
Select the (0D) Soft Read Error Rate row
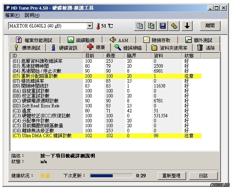click(x=107, y=106)
